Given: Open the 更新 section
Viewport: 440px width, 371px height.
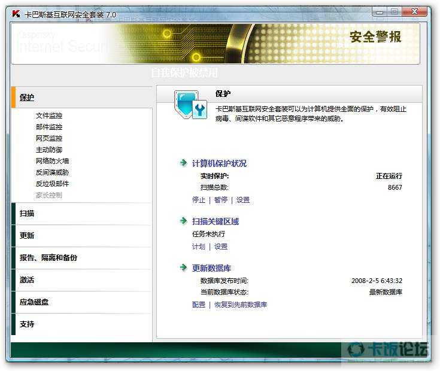Looking at the screenshot, I should point(81,236).
